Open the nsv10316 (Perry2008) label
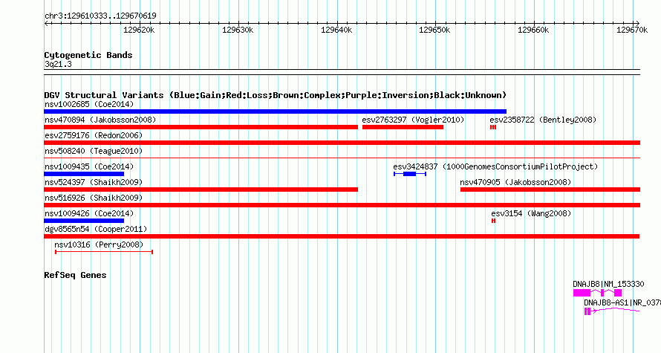The image size is (661, 353). click(99, 244)
